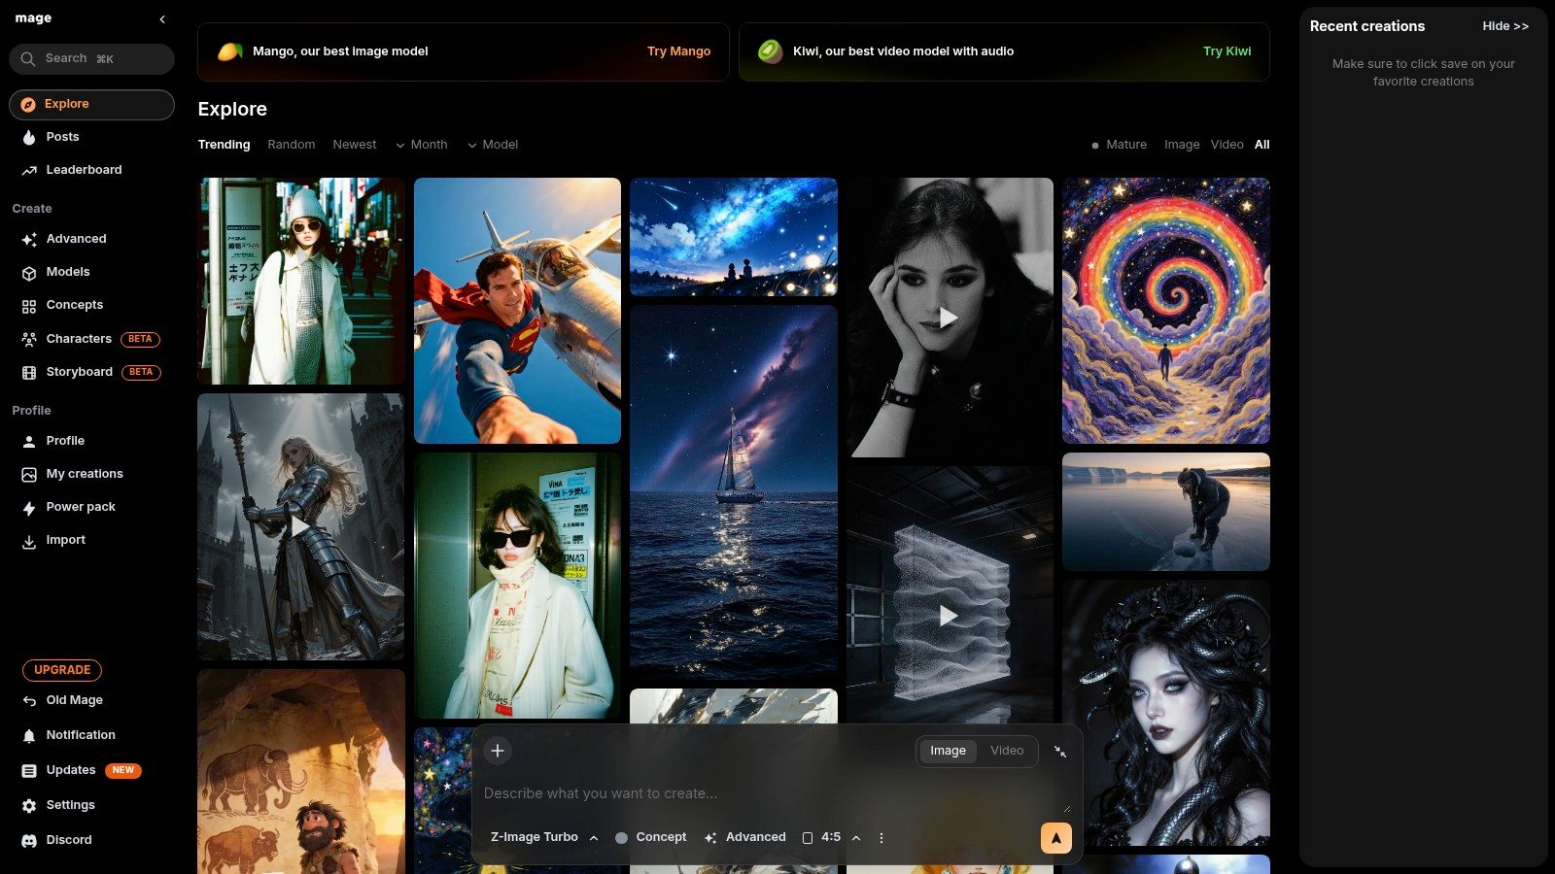
Task: Open the Search bar in the sidebar
Action: click(91, 58)
